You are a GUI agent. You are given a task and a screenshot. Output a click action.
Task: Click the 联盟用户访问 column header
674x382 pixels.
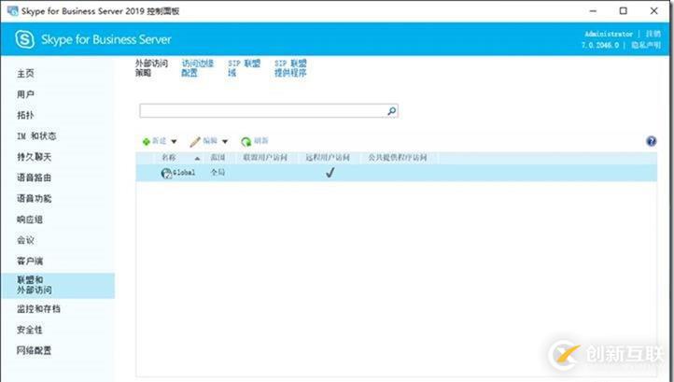265,158
